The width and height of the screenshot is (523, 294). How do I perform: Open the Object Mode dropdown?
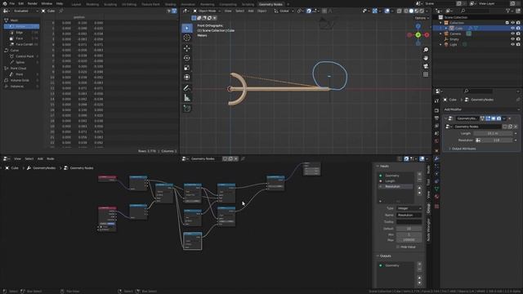click(x=207, y=11)
